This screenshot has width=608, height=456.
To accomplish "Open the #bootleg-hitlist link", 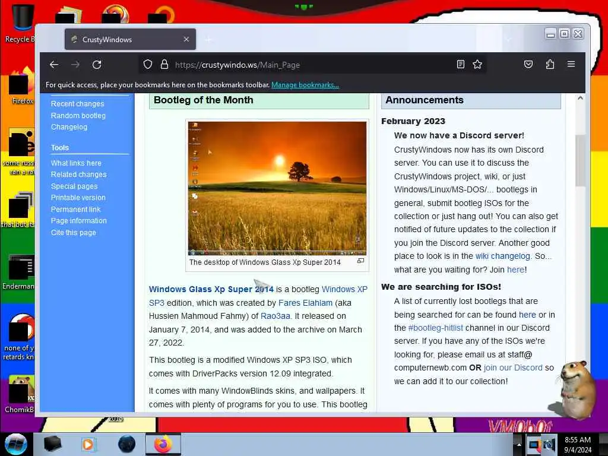I will 435,328.
